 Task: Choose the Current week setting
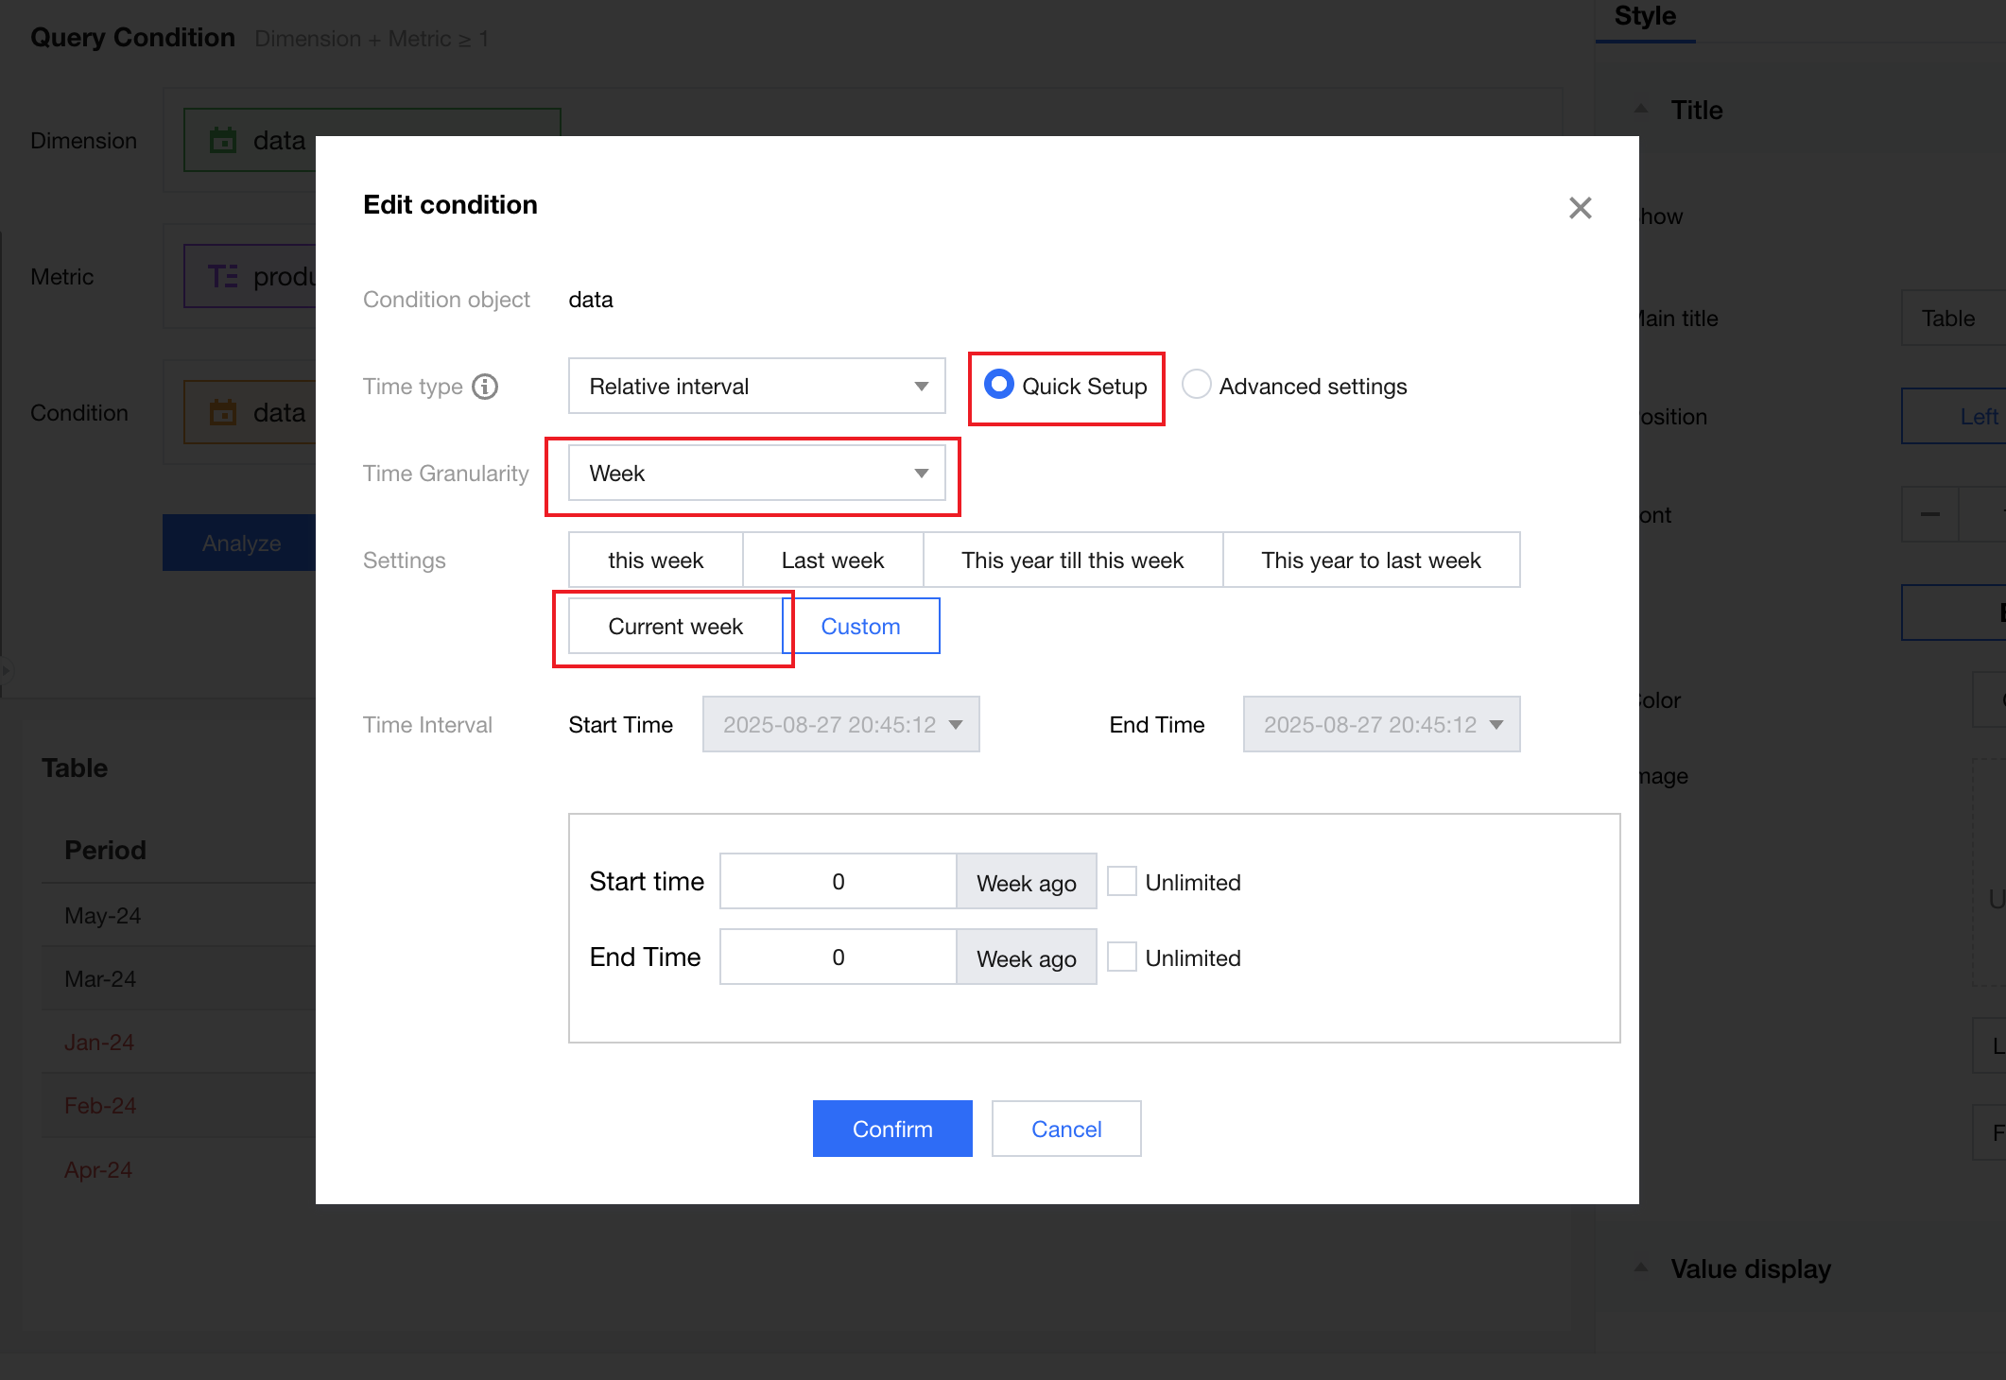[675, 626]
